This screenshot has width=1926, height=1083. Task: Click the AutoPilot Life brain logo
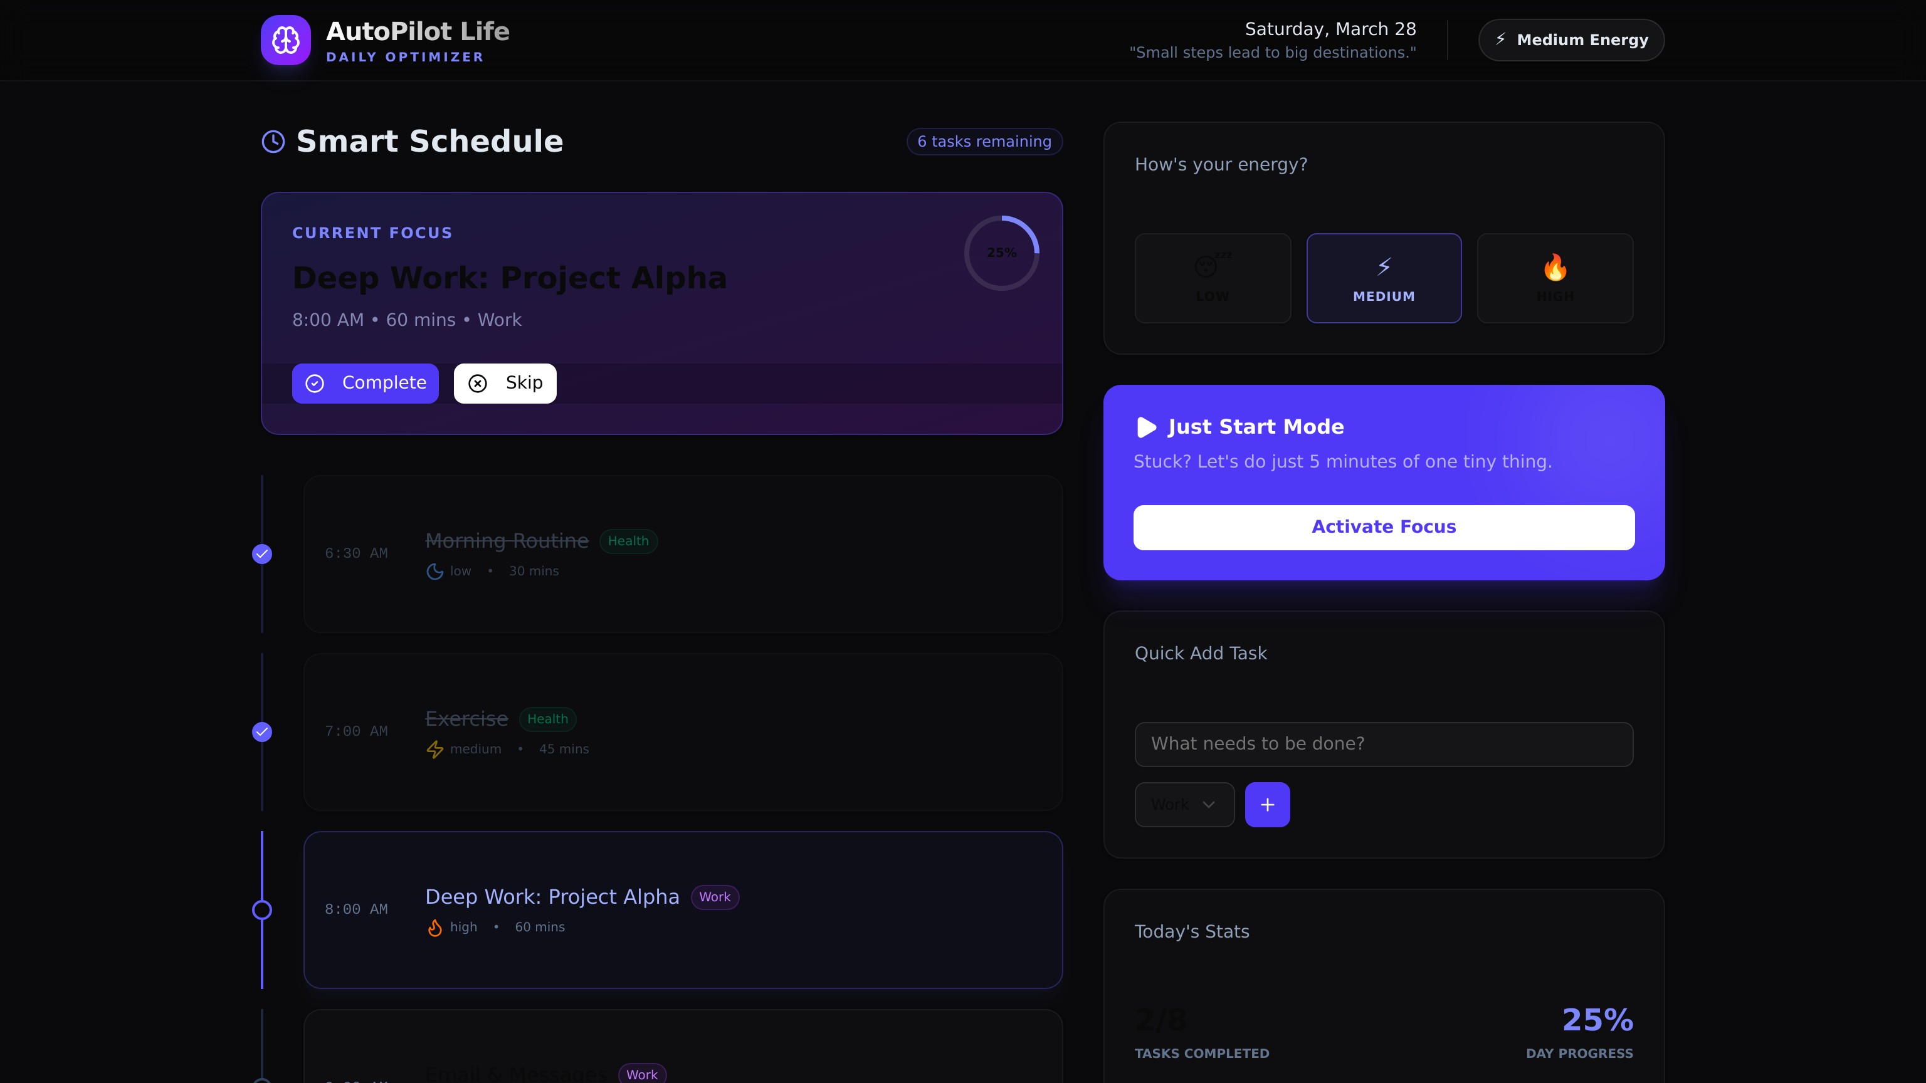pos(286,40)
